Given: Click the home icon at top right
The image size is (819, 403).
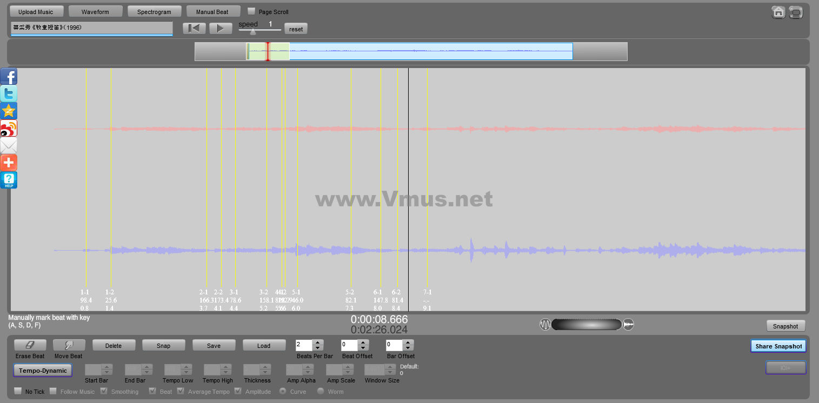Looking at the screenshot, I should (778, 12).
